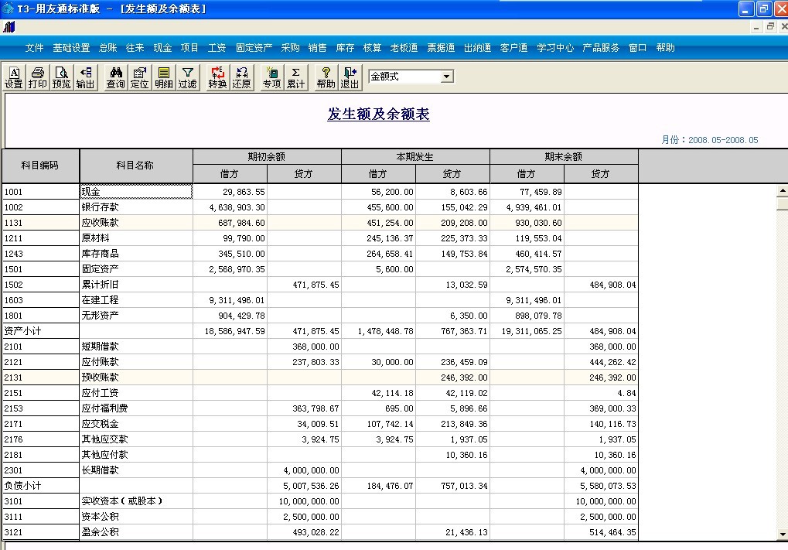Screen dimensions: 788x550
Task: Click the 科目名称 column header
Action: coord(135,166)
